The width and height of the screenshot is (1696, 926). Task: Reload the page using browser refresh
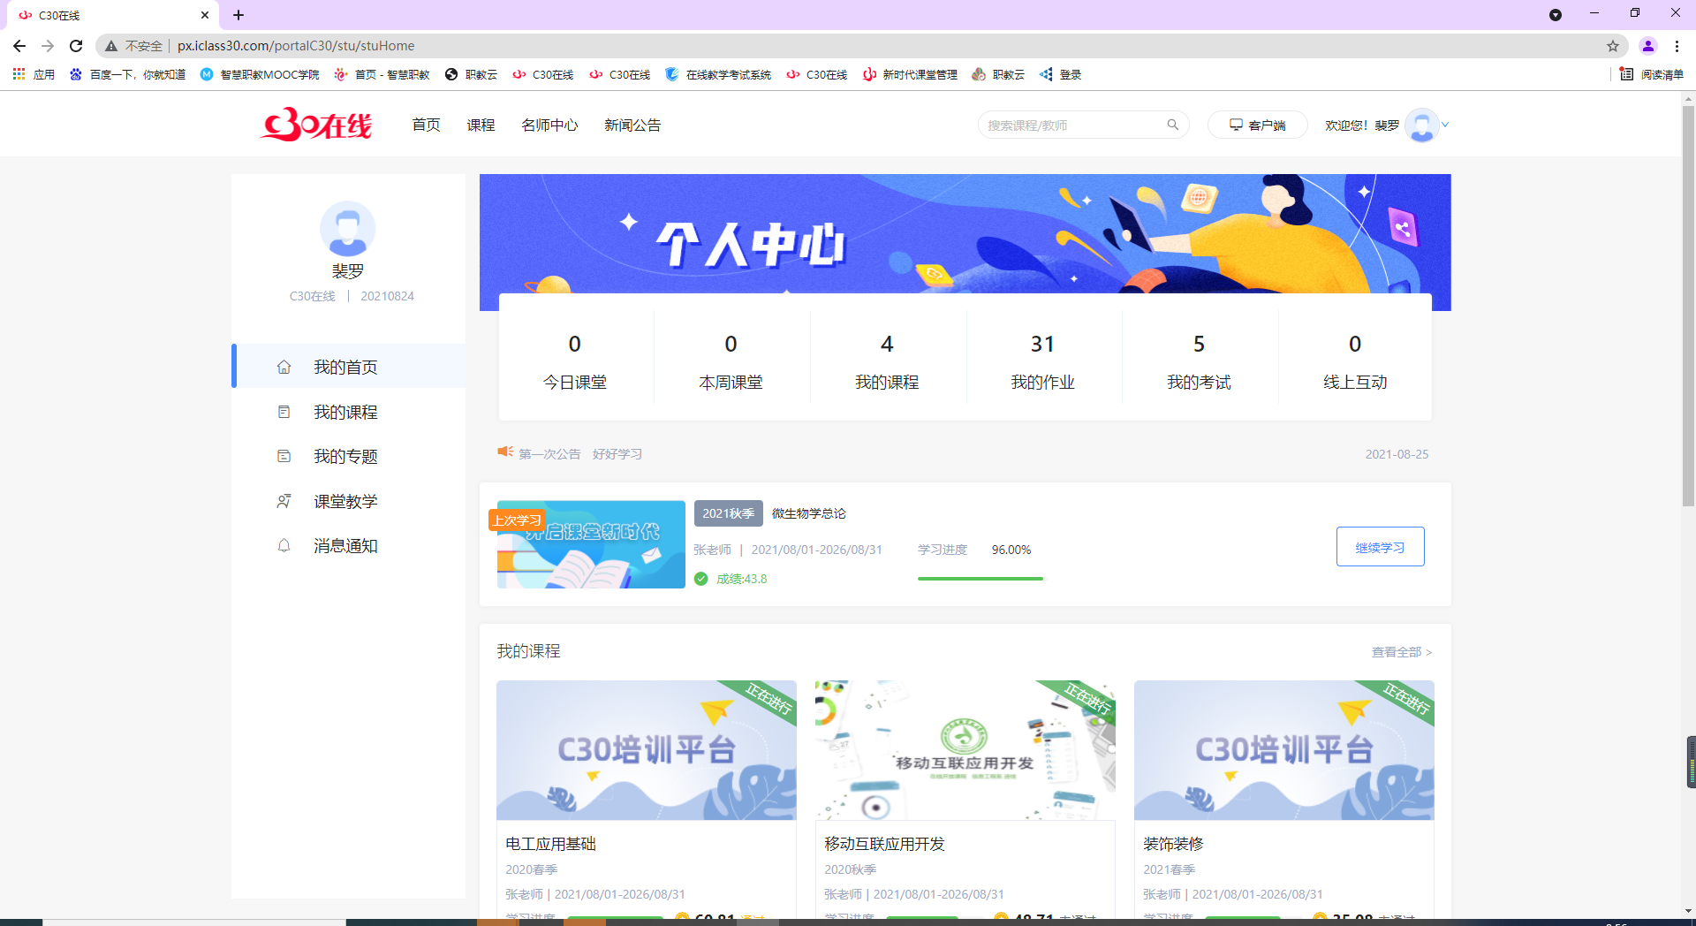click(76, 46)
